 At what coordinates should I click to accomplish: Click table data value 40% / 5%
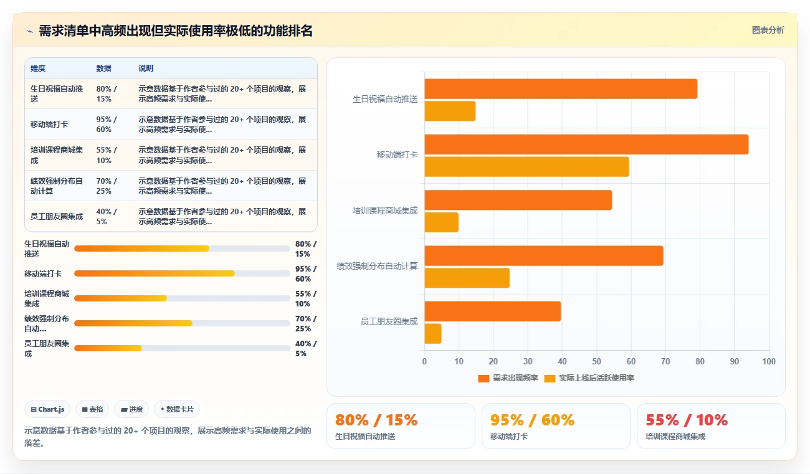click(x=107, y=217)
